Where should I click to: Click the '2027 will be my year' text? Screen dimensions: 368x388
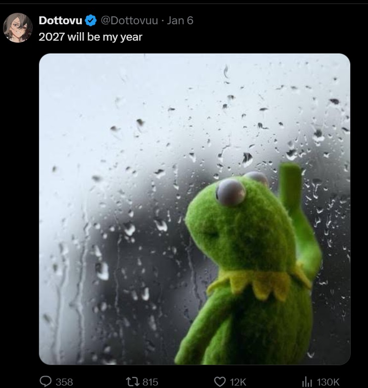click(x=91, y=37)
